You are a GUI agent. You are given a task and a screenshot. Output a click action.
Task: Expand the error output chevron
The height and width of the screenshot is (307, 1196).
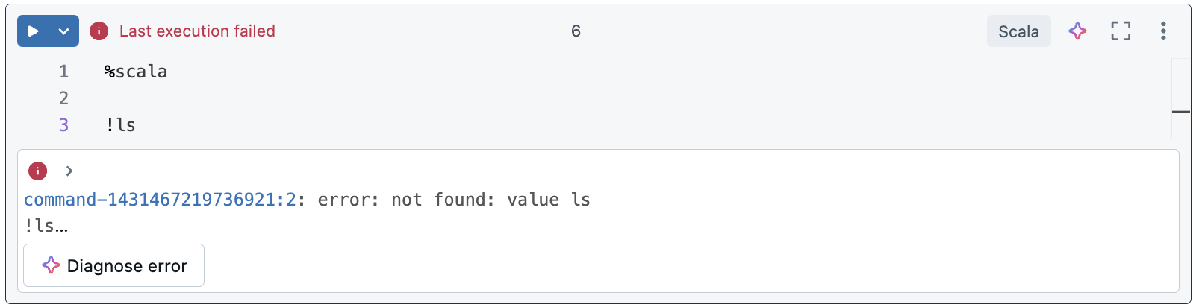(69, 171)
